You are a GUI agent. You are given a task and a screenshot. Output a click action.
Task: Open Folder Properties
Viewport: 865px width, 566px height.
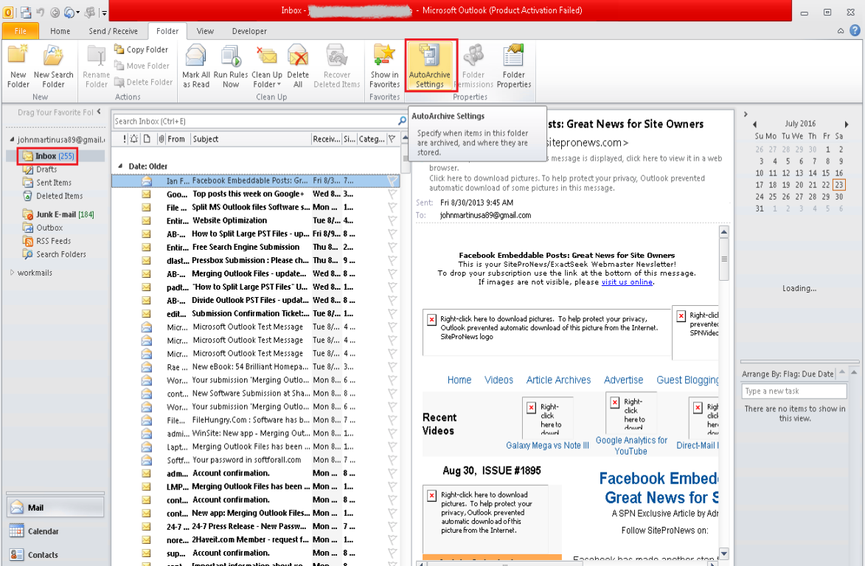pos(513,66)
